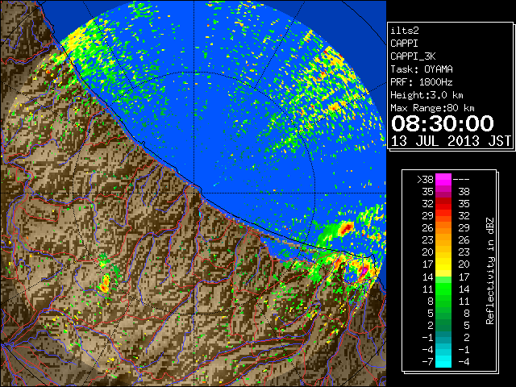Click the date 13 JUL 2013 JST
516x387 pixels.
pyautogui.click(x=451, y=141)
